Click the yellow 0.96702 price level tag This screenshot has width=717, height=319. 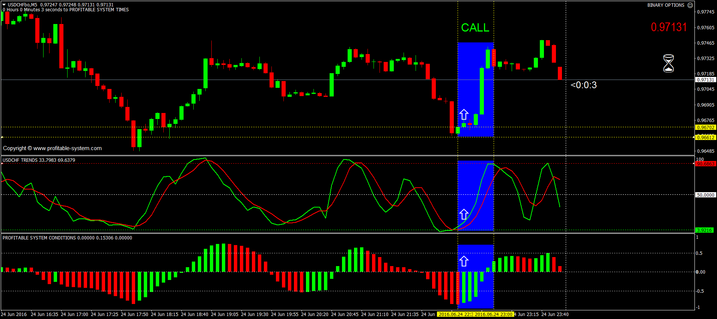[x=706, y=127]
